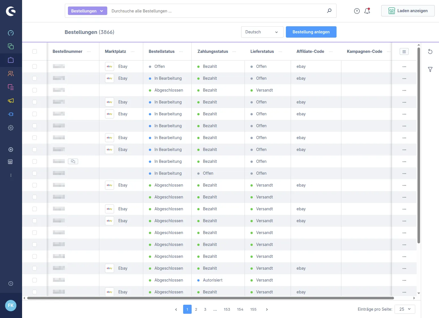Check the first order row checkbox
The width and height of the screenshot is (439, 318).
click(35, 66)
